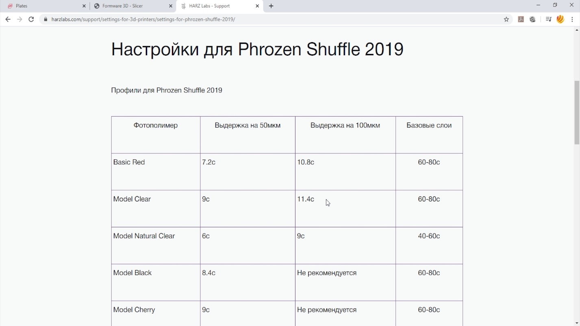The width and height of the screenshot is (580, 326).
Task: Open the Chrome profile avatar
Action: pos(560,19)
